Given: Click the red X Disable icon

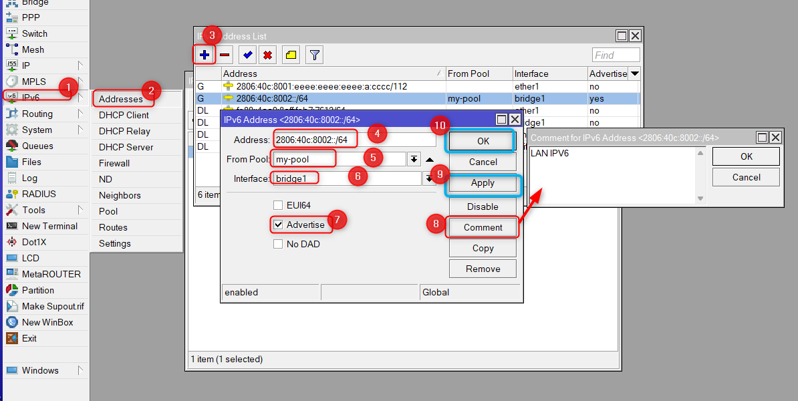Looking at the screenshot, I should click(268, 55).
